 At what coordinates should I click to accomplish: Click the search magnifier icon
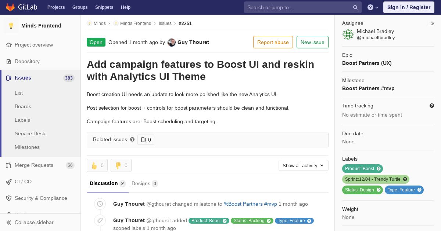355,7
